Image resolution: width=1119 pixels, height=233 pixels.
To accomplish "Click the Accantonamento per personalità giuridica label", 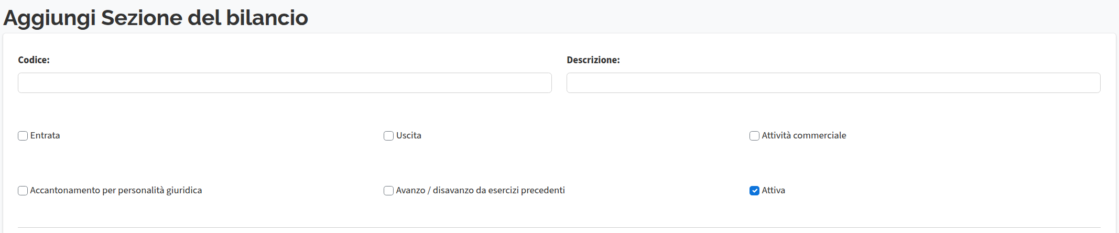I will coord(116,191).
